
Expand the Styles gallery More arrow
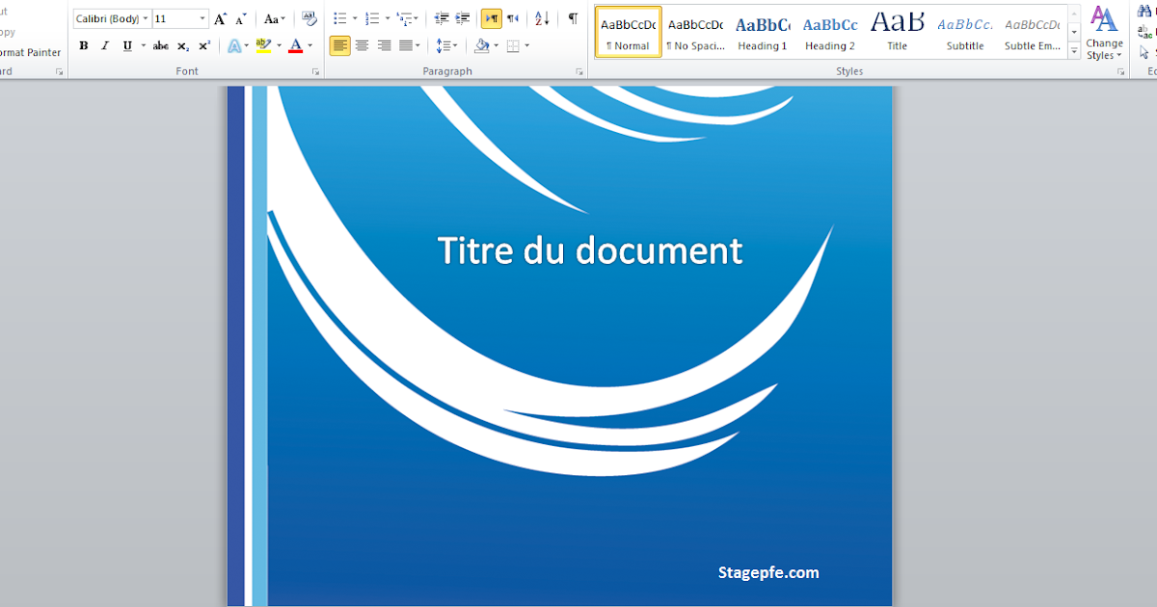point(1075,52)
